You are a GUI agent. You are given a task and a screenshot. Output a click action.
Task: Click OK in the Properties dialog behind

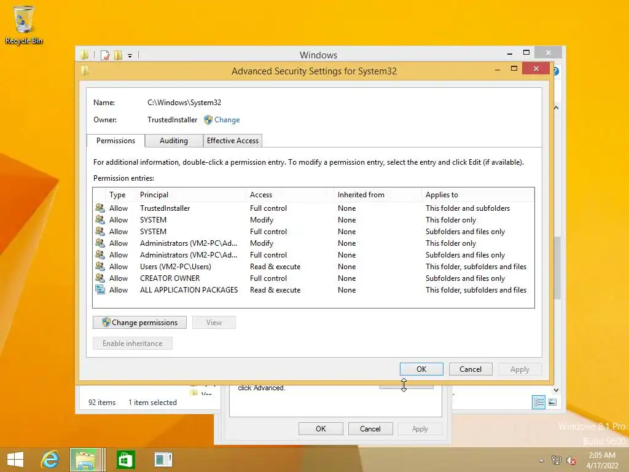(321, 428)
